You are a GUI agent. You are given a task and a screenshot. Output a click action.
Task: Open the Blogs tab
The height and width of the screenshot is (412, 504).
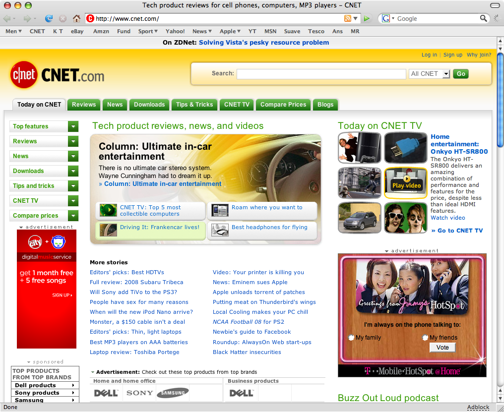(x=325, y=105)
